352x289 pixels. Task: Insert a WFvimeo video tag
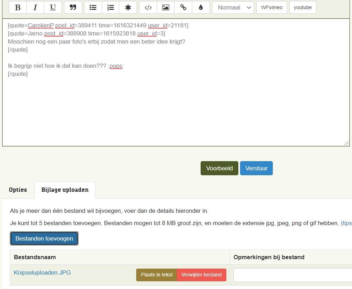(x=272, y=7)
